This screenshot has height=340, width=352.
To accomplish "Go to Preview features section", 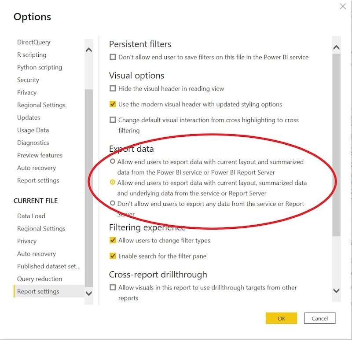I will pyautogui.click(x=40, y=155).
